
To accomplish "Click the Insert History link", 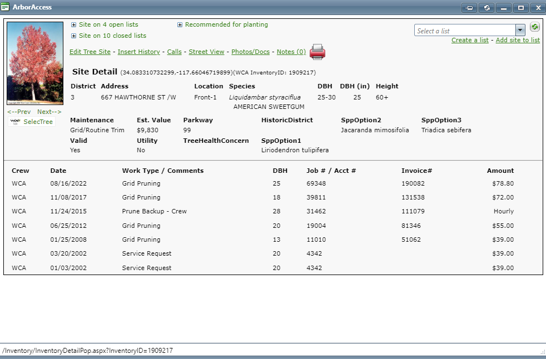I will click(138, 52).
